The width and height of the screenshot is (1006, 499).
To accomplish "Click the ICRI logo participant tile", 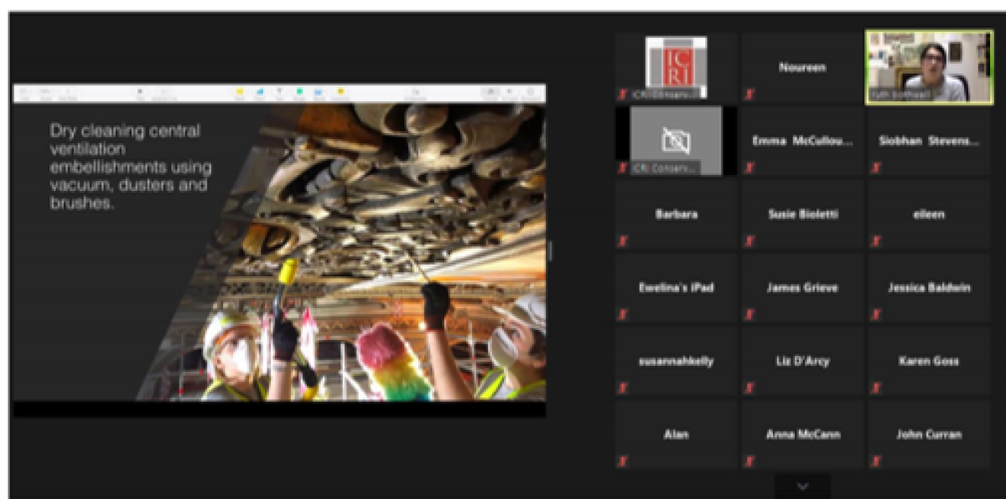I will [676, 67].
